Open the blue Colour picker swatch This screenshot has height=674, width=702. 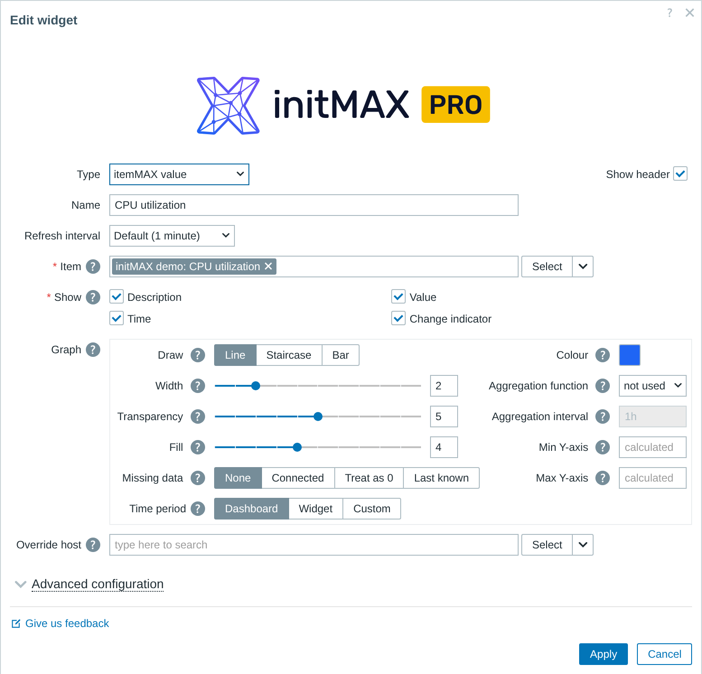click(x=630, y=355)
